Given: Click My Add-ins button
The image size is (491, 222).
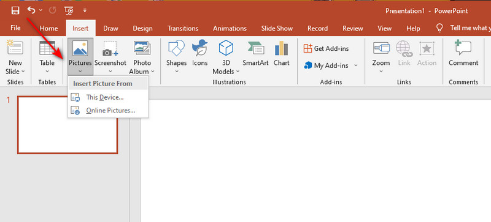Looking at the screenshot, I should (x=326, y=65).
